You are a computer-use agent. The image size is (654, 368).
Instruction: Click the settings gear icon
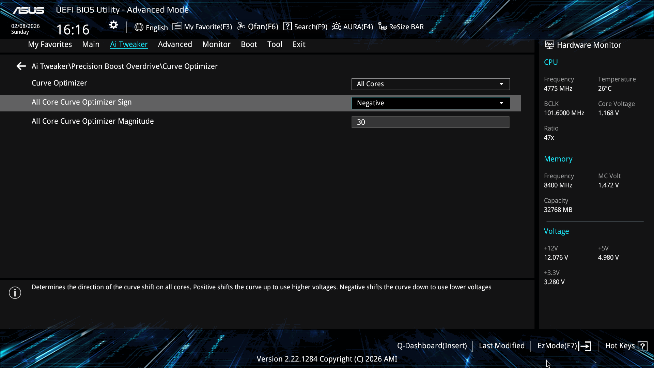point(113,25)
